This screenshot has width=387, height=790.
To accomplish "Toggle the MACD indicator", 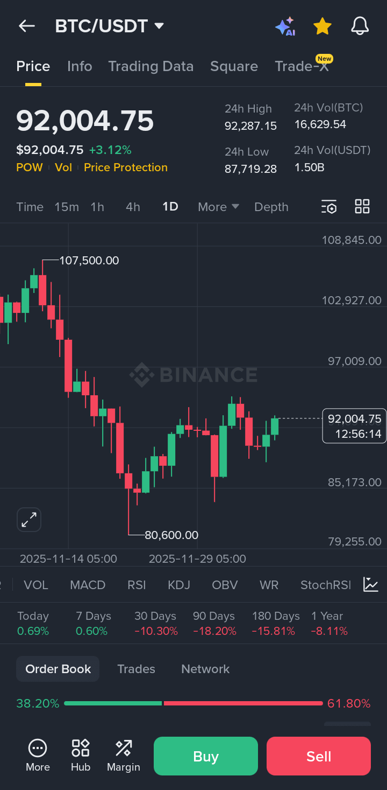I will click(88, 585).
